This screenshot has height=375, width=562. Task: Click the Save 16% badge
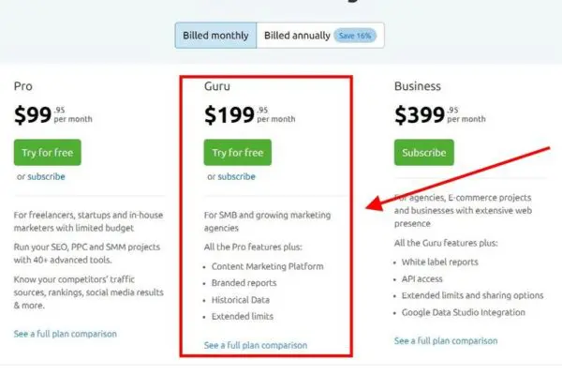pos(356,36)
